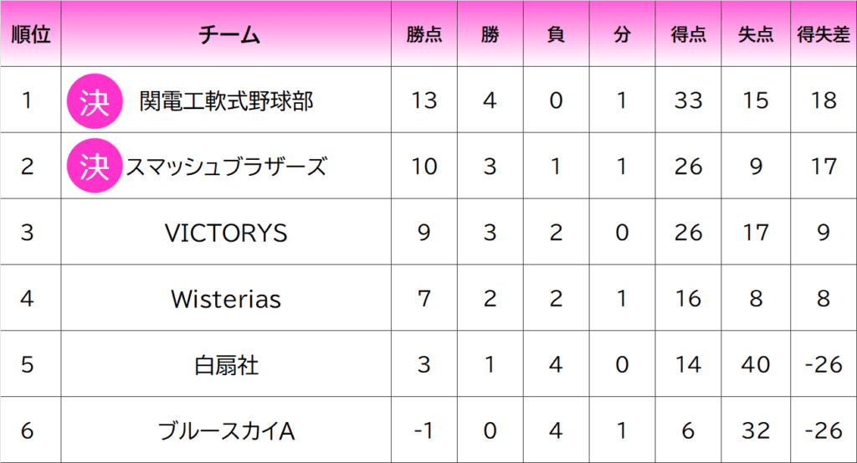
Task: Open team name 関電工軟式野球部
Action: 226,100
